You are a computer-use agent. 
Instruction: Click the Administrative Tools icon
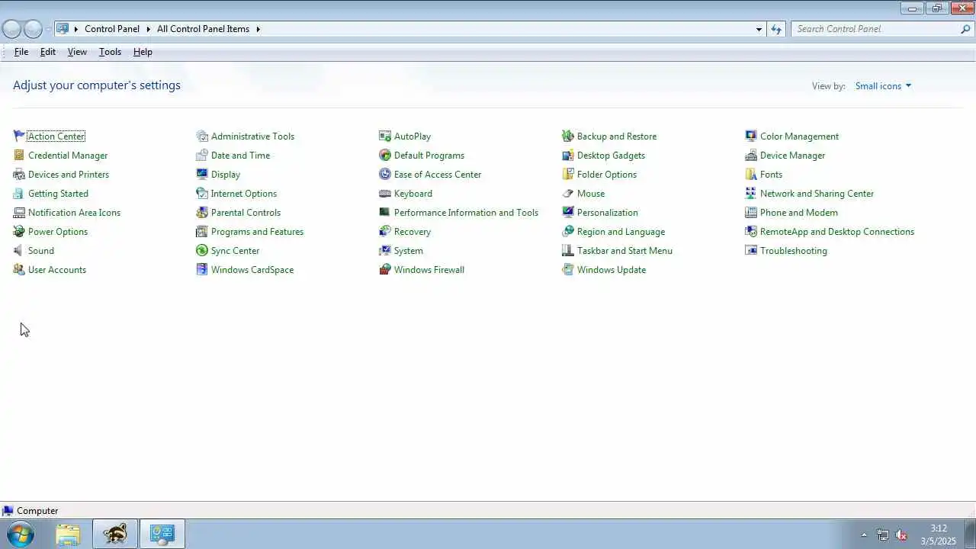tap(202, 136)
